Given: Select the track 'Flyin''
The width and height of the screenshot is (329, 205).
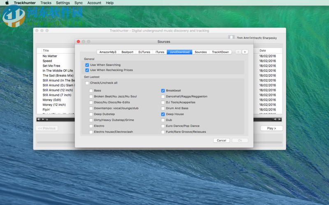Looking at the screenshot, I should click(x=46, y=109).
